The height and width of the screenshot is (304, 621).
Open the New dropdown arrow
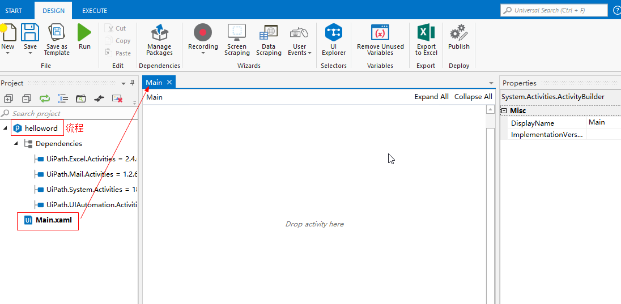pyautogui.click(x=7, y=53)
